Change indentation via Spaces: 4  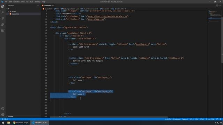(x=185, y=119)
